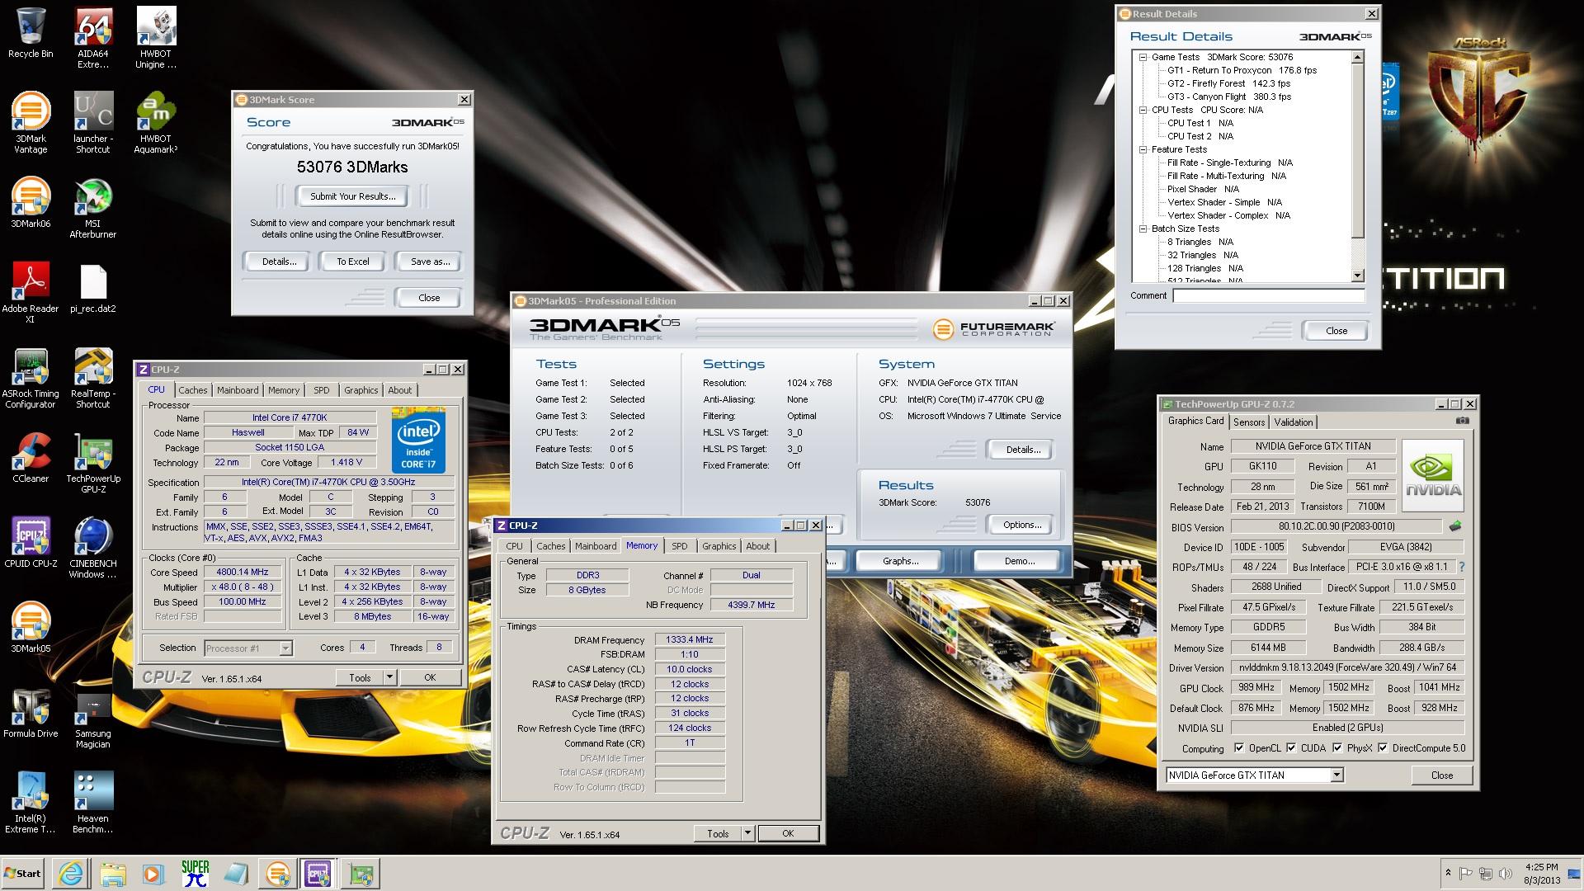Open Tools dropdown arrow in CPU-Z Memory window
This screenshot has width=1584, height=891.
[747, 833]
